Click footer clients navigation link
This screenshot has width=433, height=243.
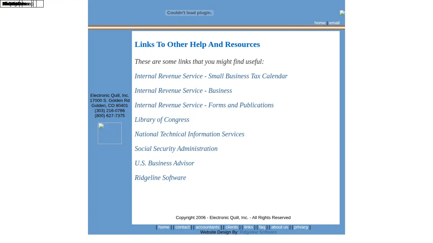tap(232, 227)
